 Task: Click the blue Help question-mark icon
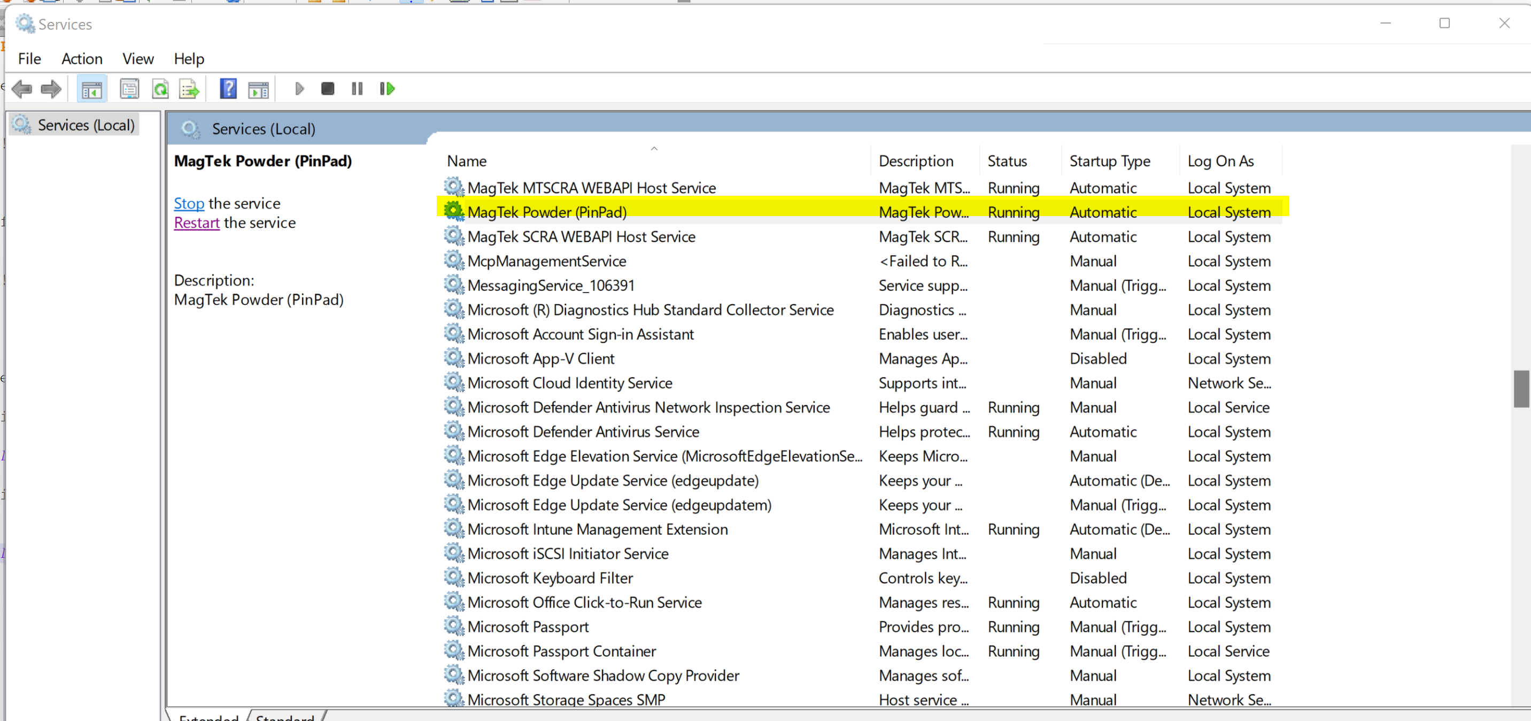228,89
